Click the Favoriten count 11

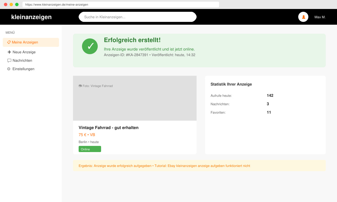tap(269, 112)
